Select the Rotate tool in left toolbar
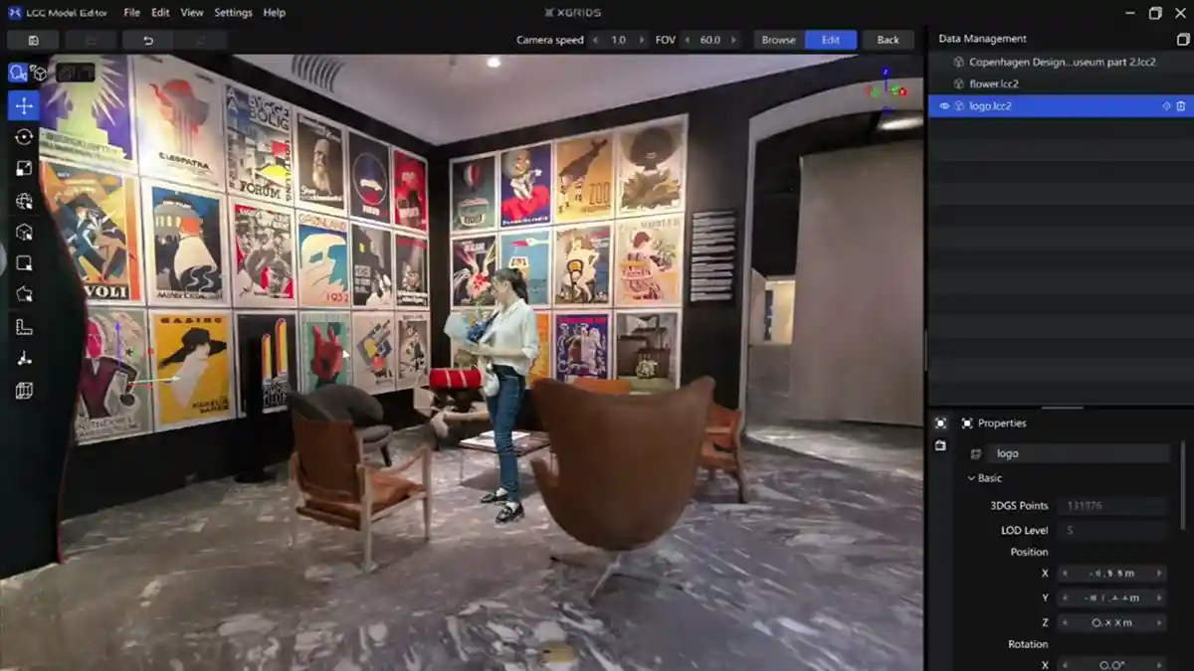 pos(24,137)
